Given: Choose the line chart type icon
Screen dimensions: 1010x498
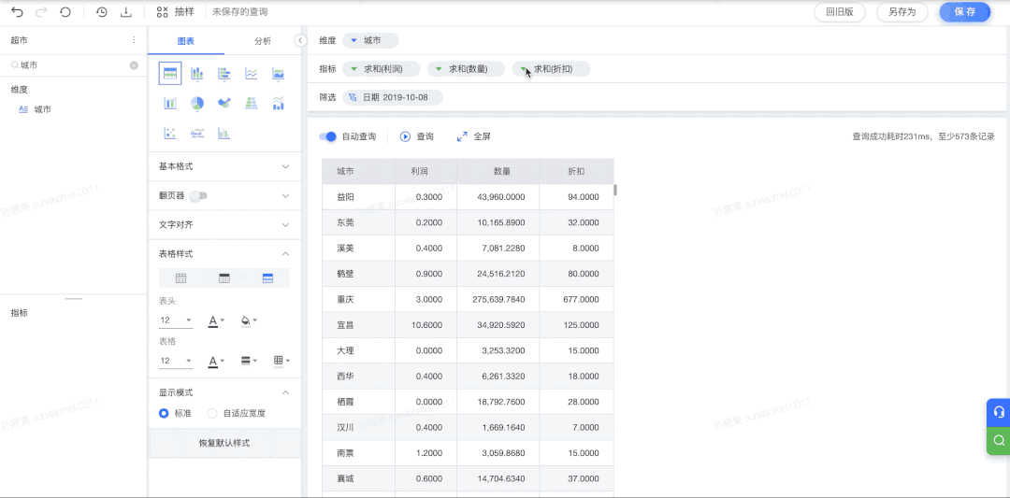Looking at the screenshot, I should [x=251, y=74].
